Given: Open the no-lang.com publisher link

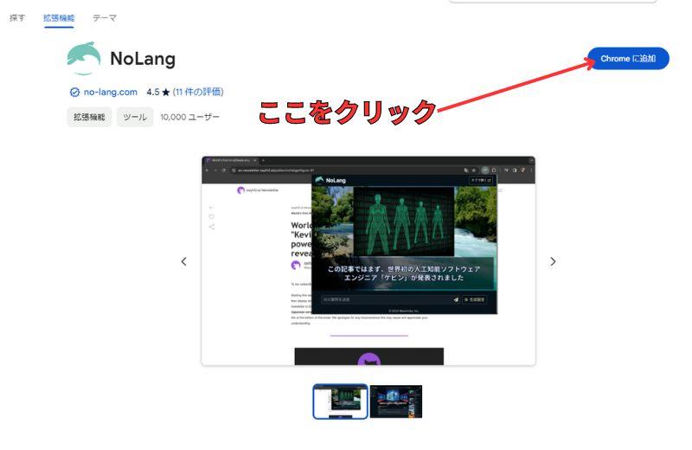Looking at the screenshot, I should click(x=111, y=92).
